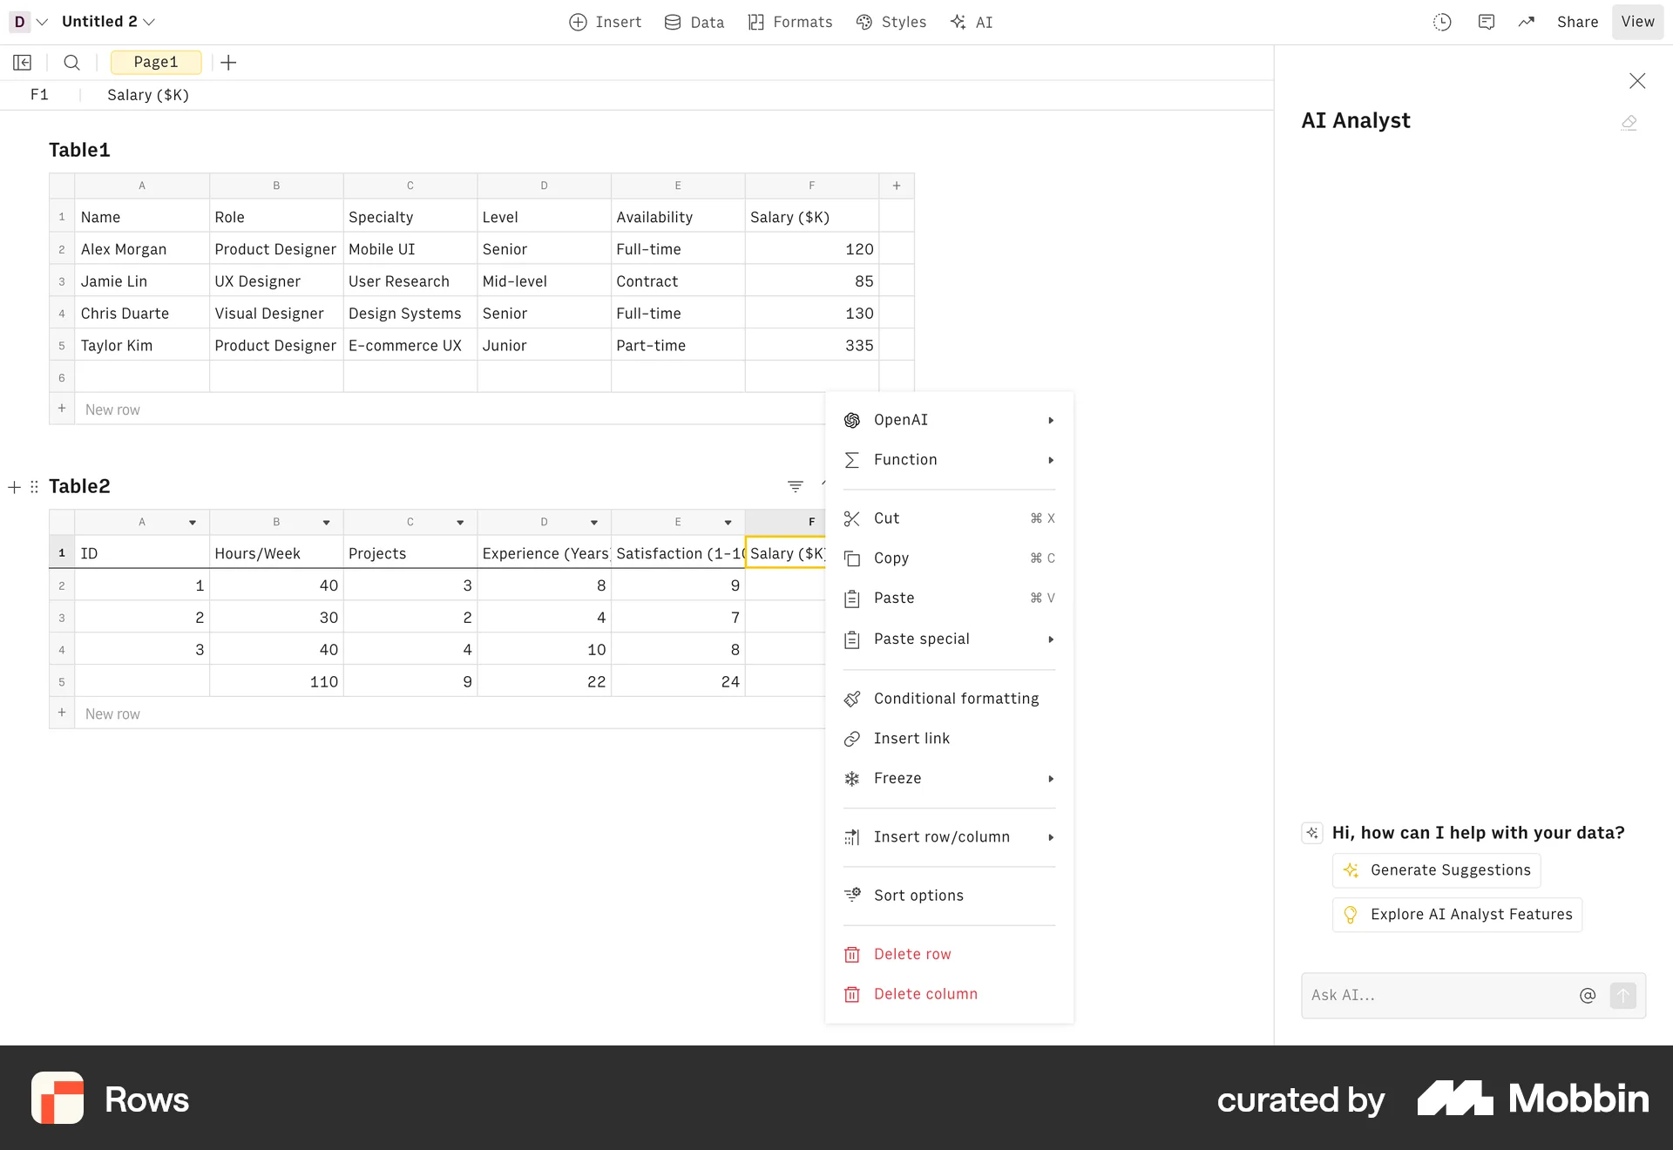Switch to the Page1 tab
1673x1150 pixels.
coord(155,62)
